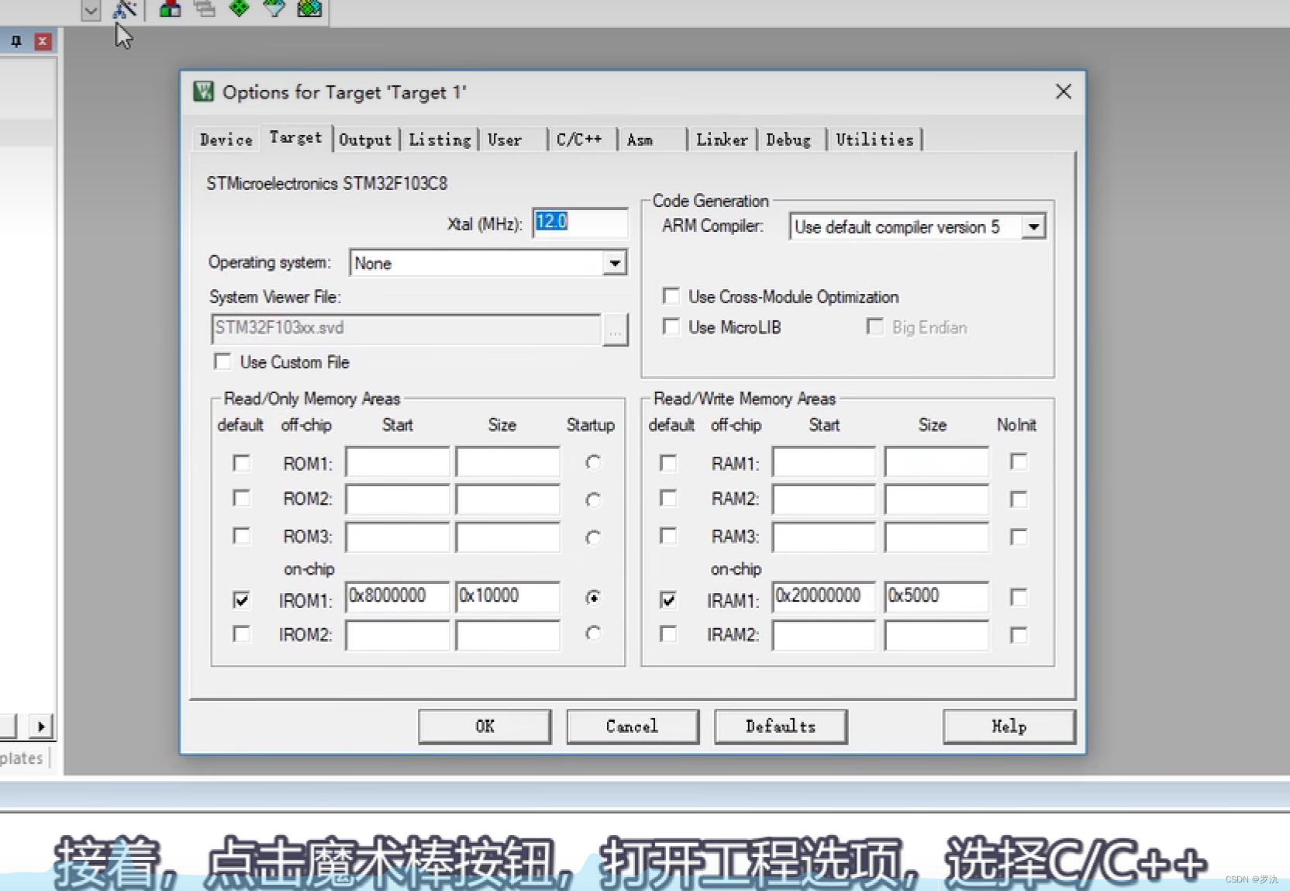Click the ROM1 Start address field

coord(398,461)
